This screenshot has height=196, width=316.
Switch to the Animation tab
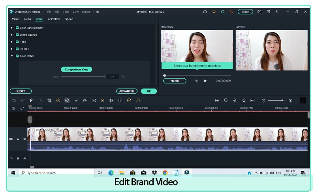[54, 19]
